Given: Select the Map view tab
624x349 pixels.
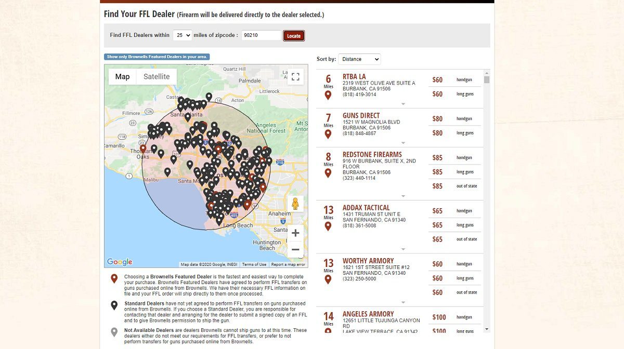Looking at the screenshot, I should [x=122, y=77].
